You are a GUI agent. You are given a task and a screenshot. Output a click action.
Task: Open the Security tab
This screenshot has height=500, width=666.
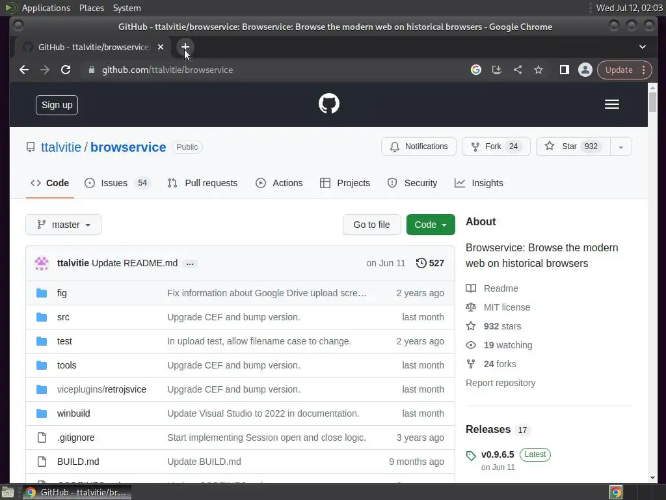tap(412, 183)
